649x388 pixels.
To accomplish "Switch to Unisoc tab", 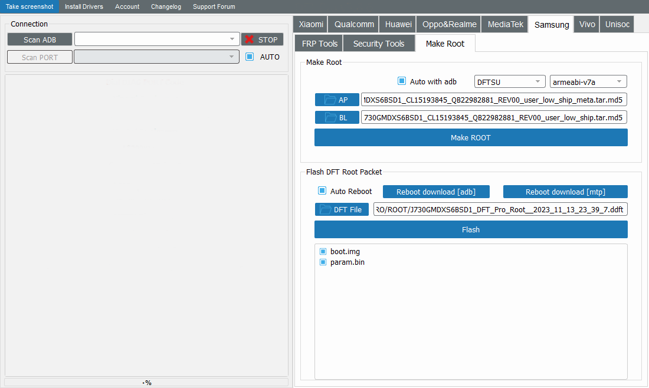I will click(617, 24).
